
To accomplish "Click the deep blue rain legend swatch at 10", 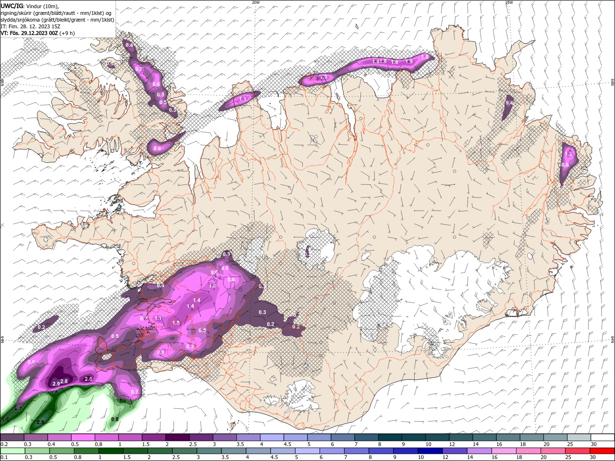I will [x=430, y=451].
